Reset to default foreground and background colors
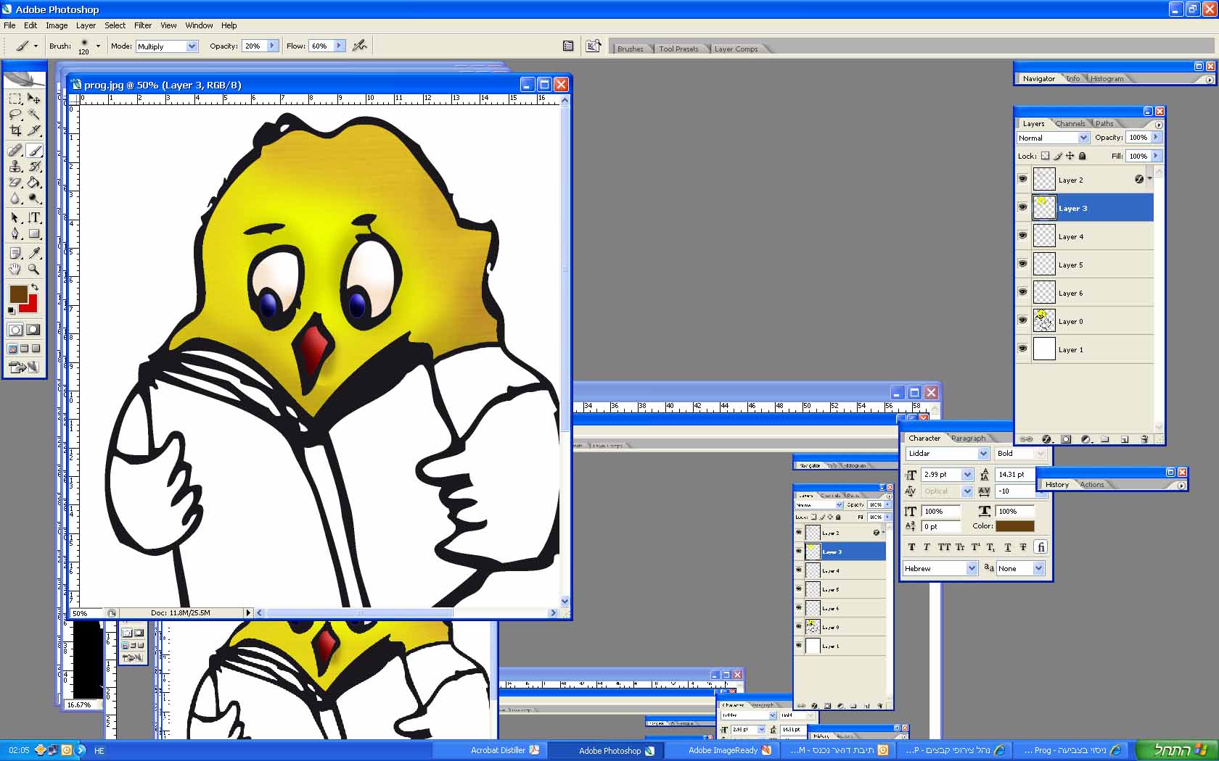Screen dimensions: 1219x761 [x=11, y=310]
